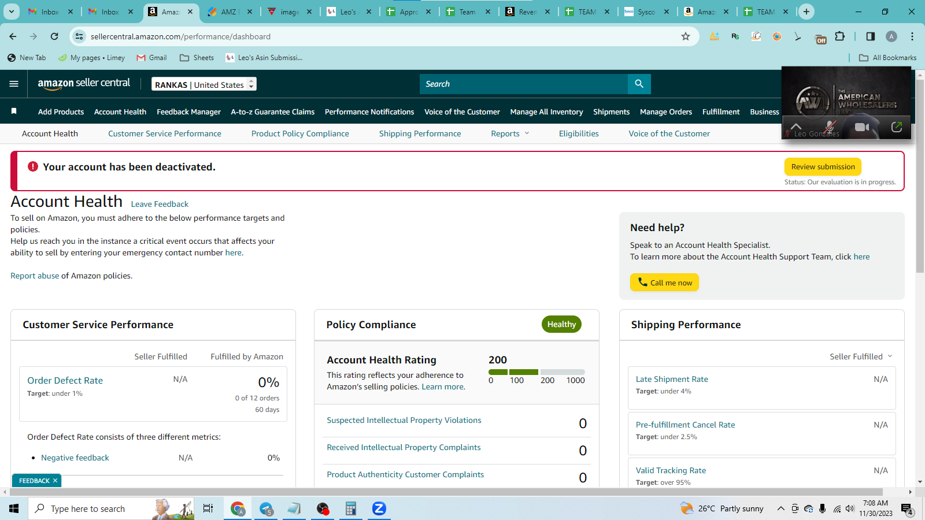Switch to Shipping Performance tab
The image size is (925, 520).
(x=420, y=133)
